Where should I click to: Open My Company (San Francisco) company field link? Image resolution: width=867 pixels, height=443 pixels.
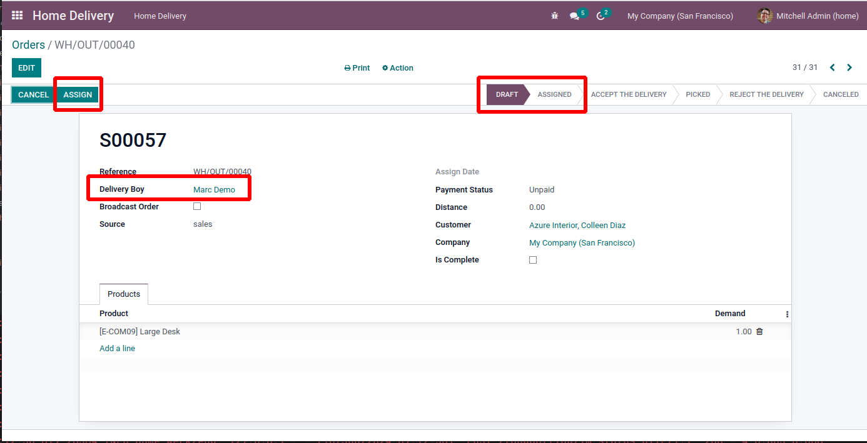click(582, 242)
